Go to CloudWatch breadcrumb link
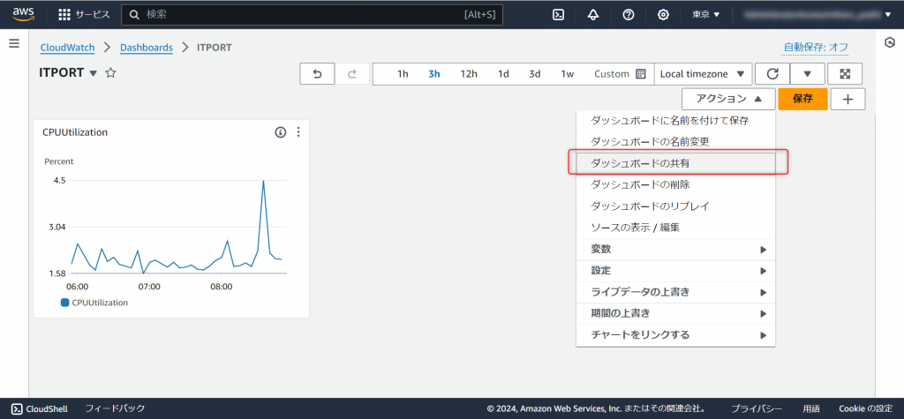The image size is (904, 419). click(x=67, y=48)
